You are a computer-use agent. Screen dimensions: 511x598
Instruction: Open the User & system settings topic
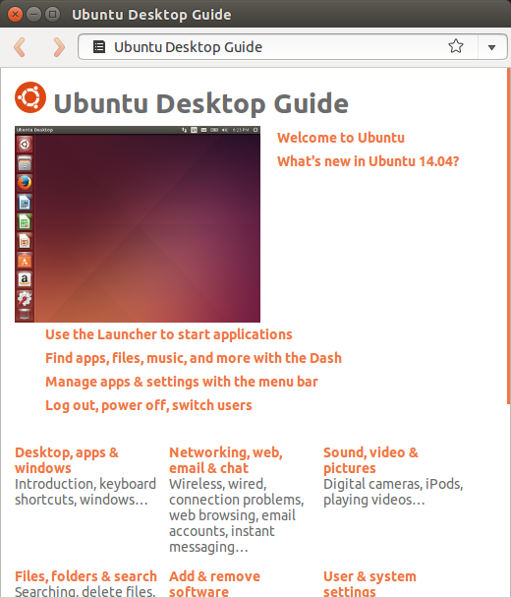click(x=369, y=583)
